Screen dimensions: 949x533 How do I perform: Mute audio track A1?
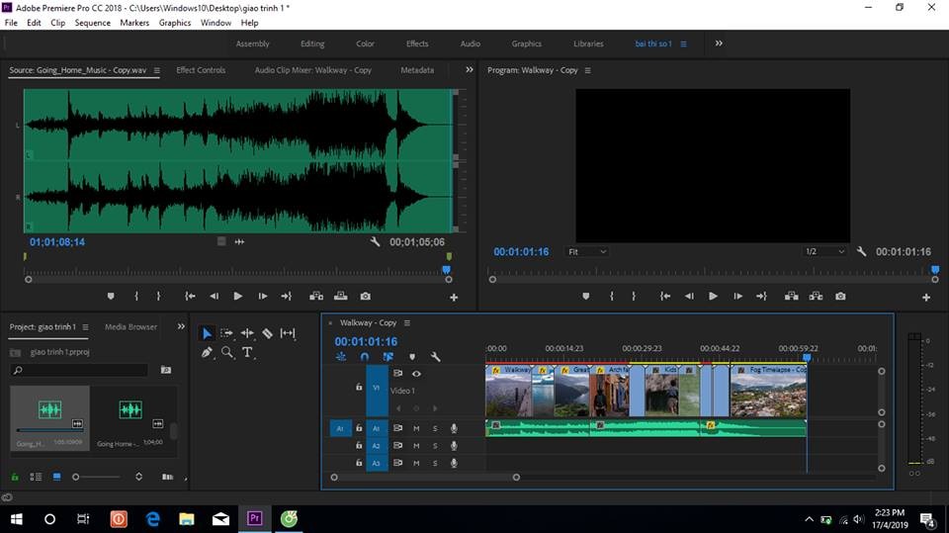[416, 428]
